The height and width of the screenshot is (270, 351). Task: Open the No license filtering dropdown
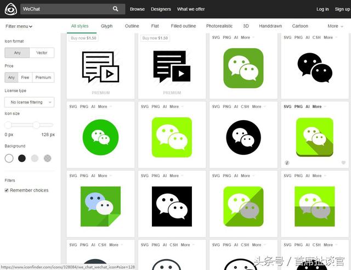pos(29,102)
